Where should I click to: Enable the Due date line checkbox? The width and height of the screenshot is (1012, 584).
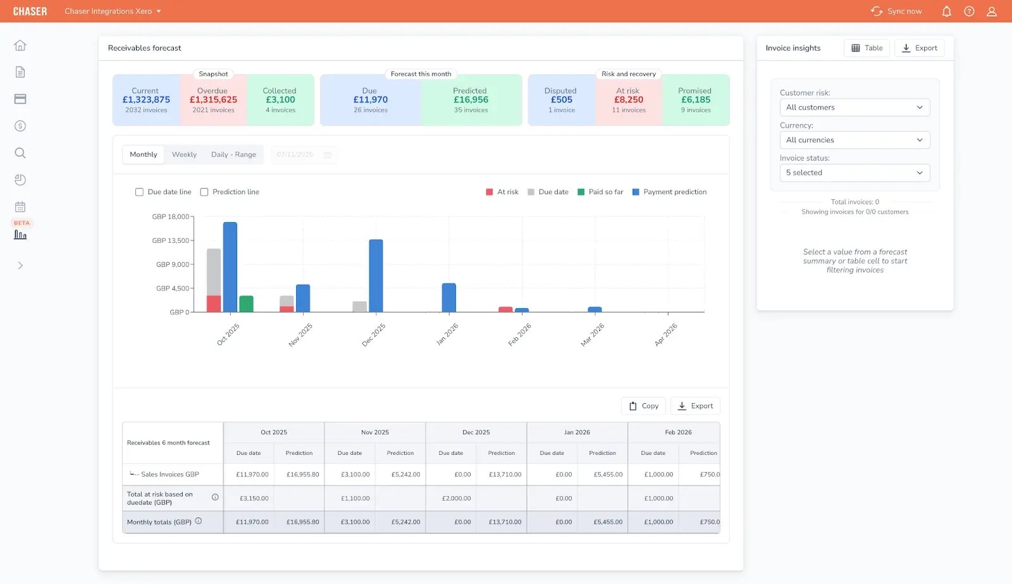(x=139, y=192)
